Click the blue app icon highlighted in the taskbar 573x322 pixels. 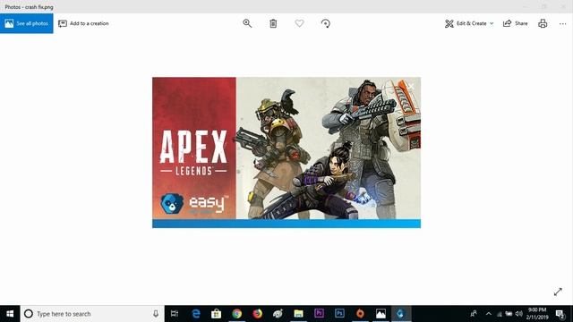click(x=401, y=314)
